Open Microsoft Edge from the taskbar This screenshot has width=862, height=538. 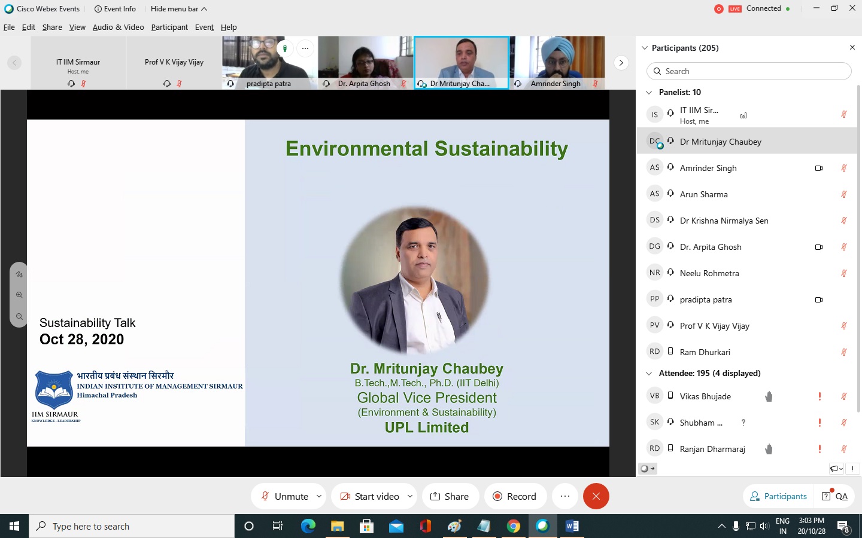pyautogui.click(x=308, y=526)
